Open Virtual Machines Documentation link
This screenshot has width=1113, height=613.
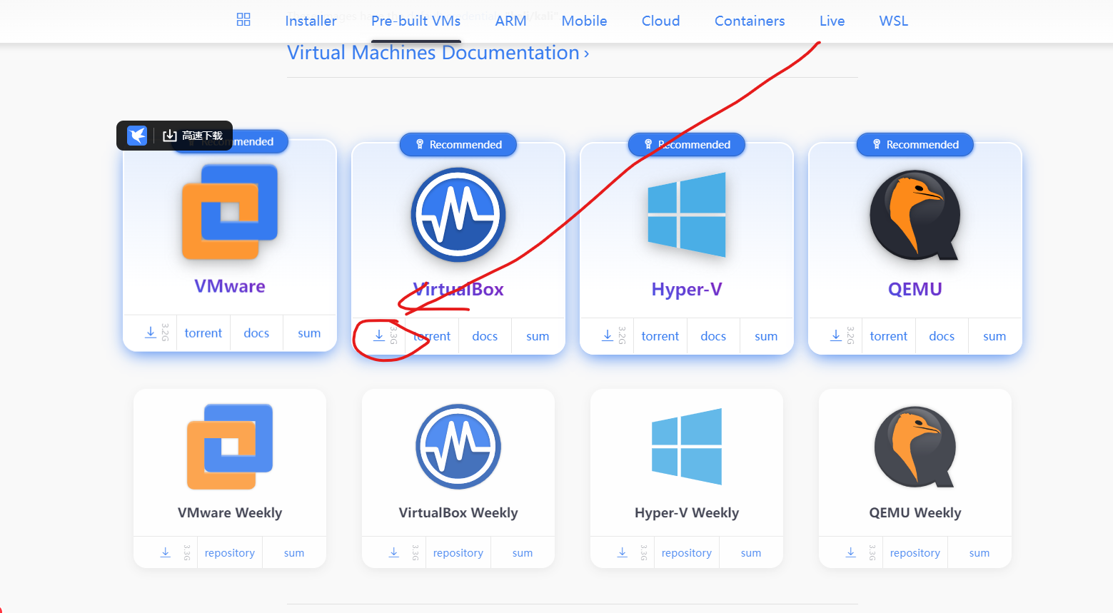point(438,53)
